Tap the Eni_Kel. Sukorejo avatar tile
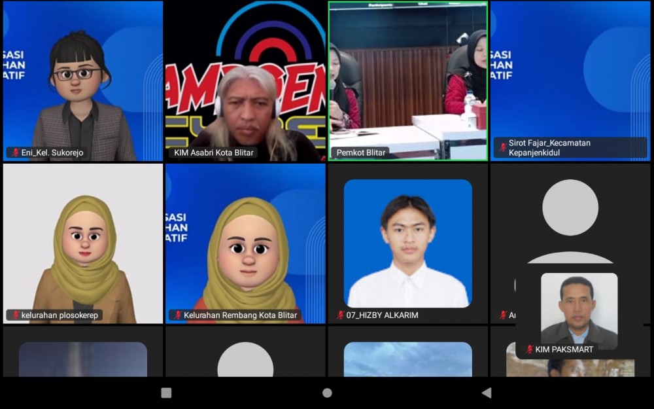This screenshot has width=654, height=409. [82, 79]
